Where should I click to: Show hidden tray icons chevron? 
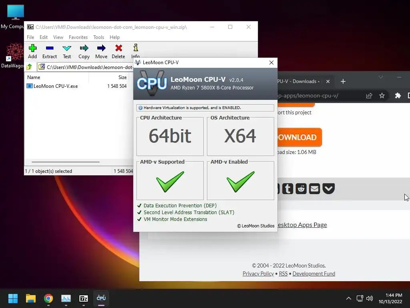tap(349, 298)
